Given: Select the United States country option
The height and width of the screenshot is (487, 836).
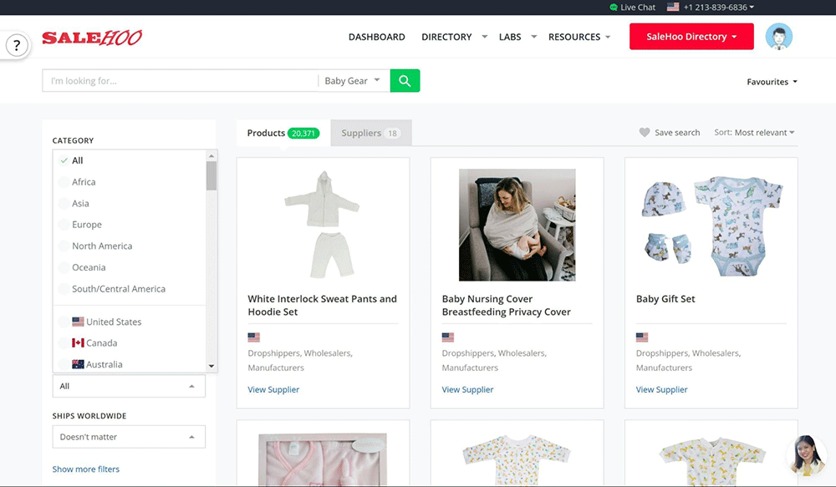Looking at the screenshot, I should coord(113,322).
